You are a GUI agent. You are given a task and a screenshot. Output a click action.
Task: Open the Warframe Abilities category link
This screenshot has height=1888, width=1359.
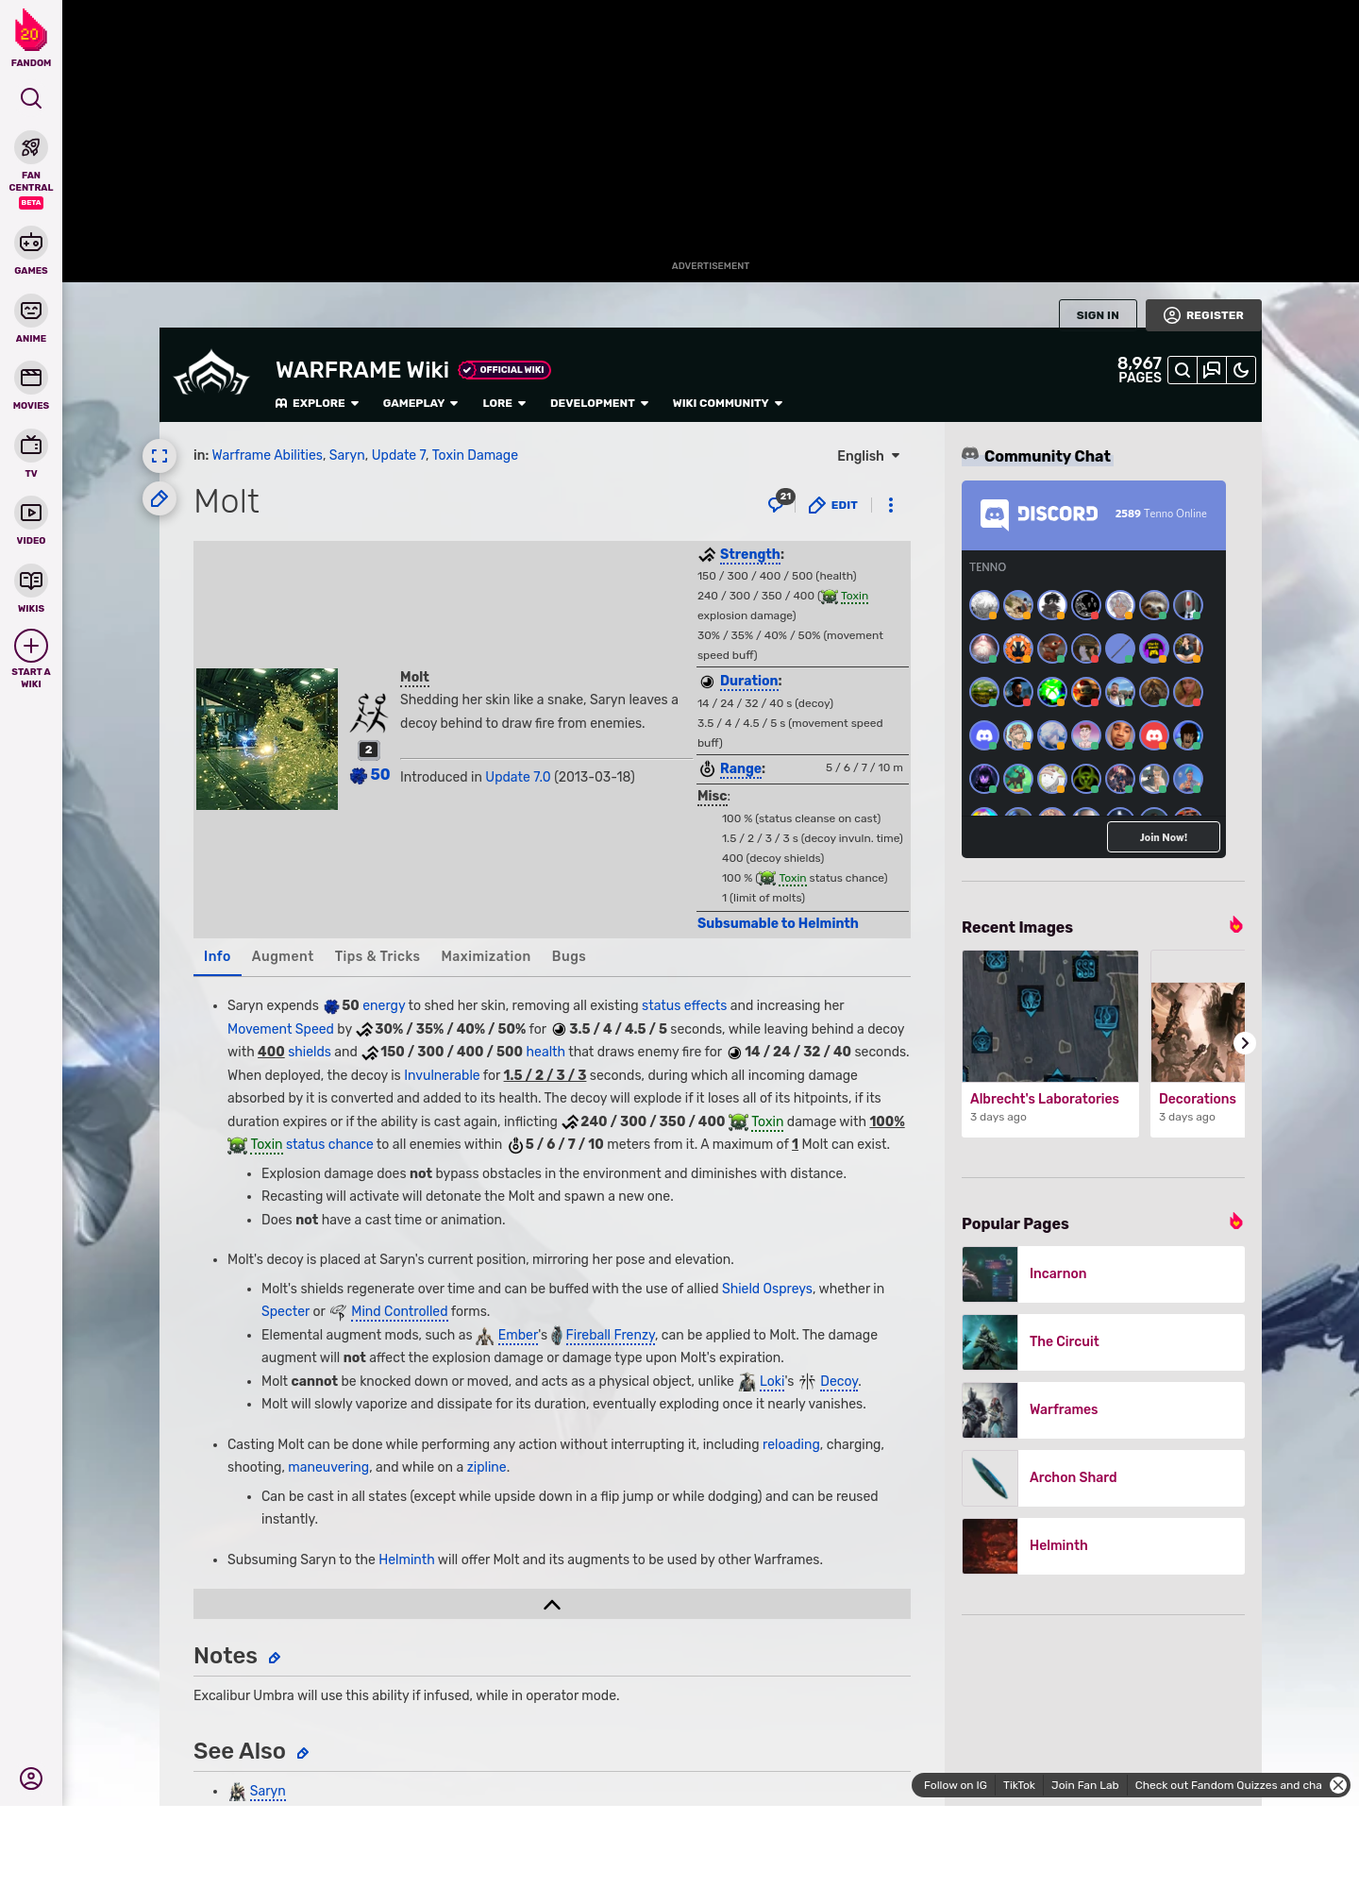click(267, 455)
